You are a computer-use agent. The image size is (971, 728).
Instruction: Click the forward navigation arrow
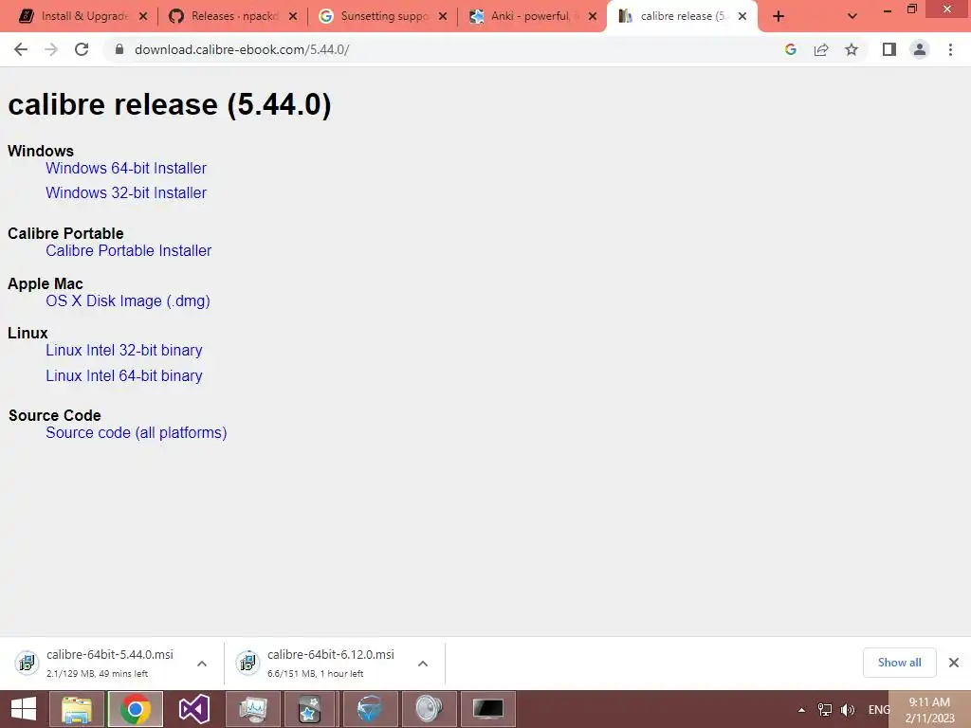click(51, 49)
